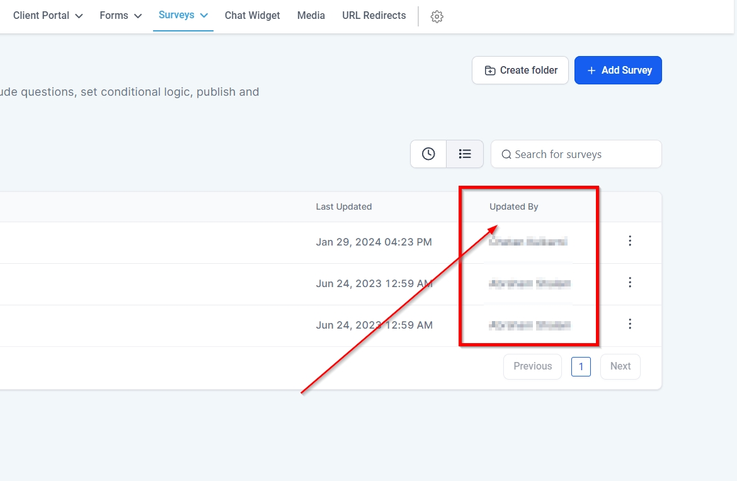Open three-dot menu on last survey row
This screenshot has width=737, height=481.
click(x=629, y=324)
